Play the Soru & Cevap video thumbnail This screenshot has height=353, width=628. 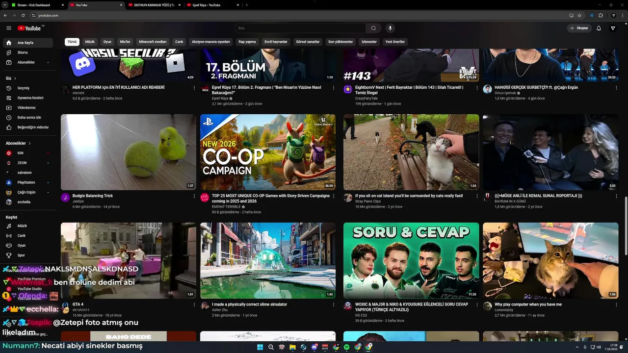point(411,260)
